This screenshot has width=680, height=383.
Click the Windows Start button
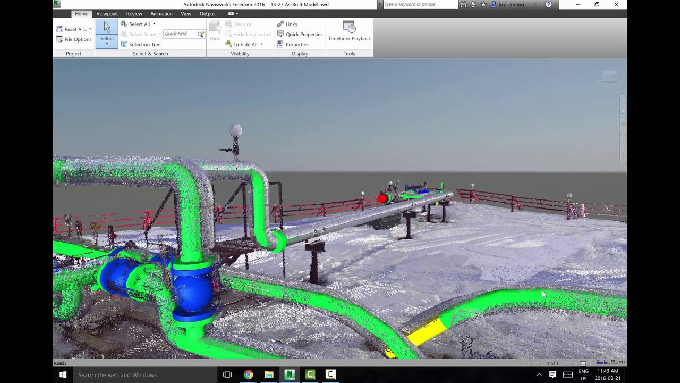point(63,374)
